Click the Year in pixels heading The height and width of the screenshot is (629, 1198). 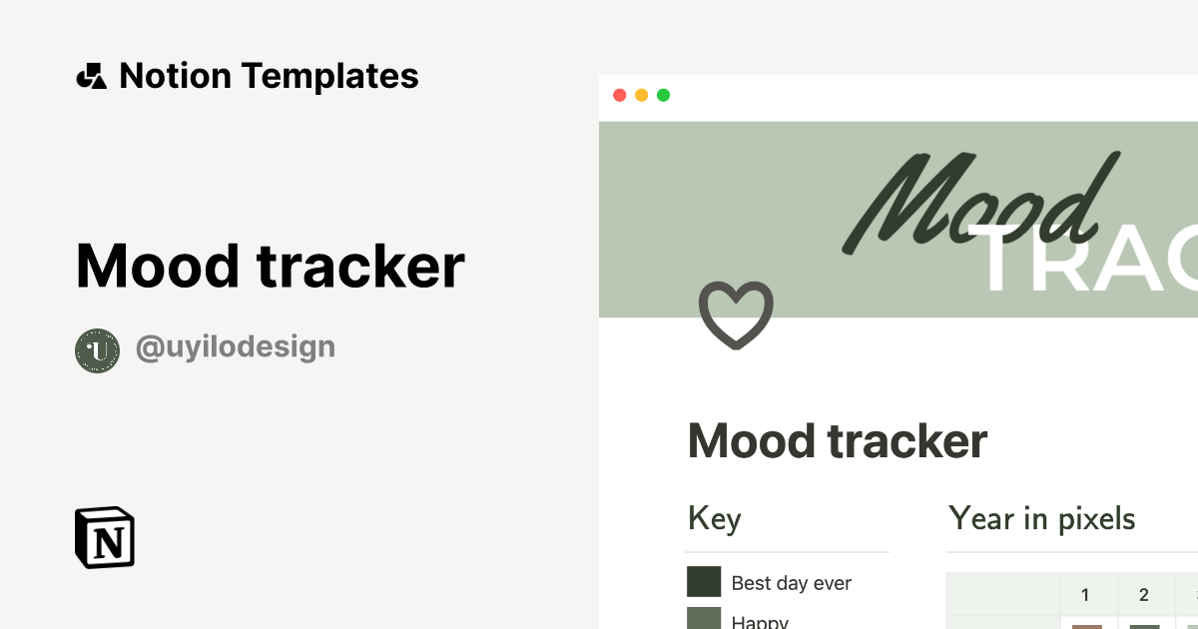coord(1042,519)
